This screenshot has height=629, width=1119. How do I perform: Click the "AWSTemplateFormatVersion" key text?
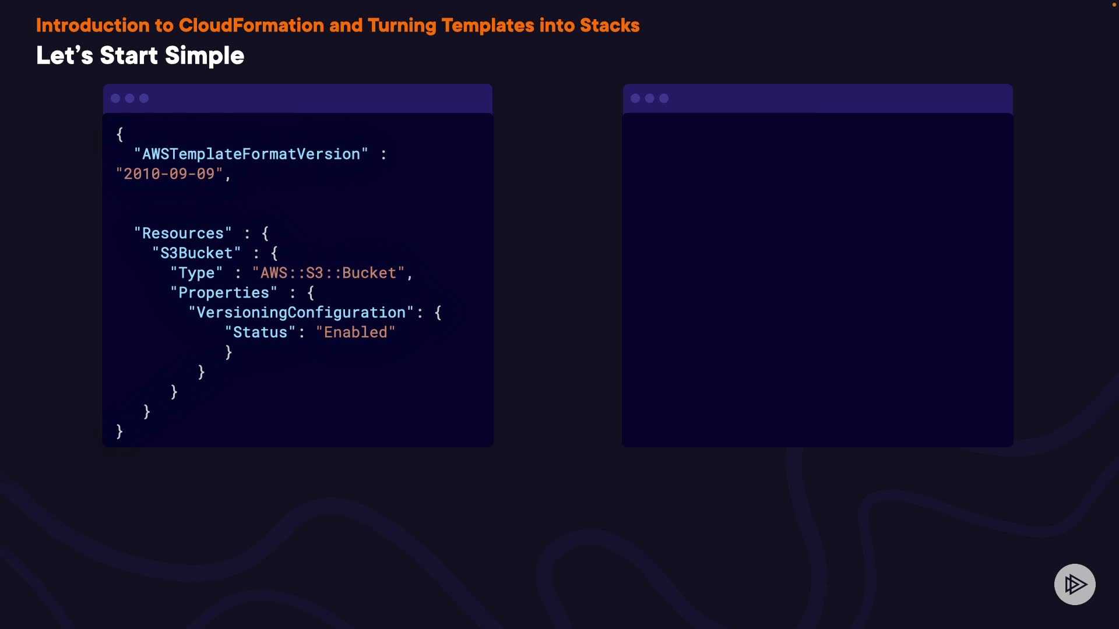[x=251, y=154]
